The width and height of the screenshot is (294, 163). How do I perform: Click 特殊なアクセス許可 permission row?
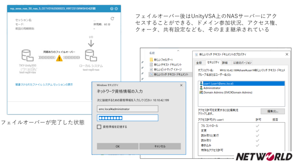click(x=241, y=150)
